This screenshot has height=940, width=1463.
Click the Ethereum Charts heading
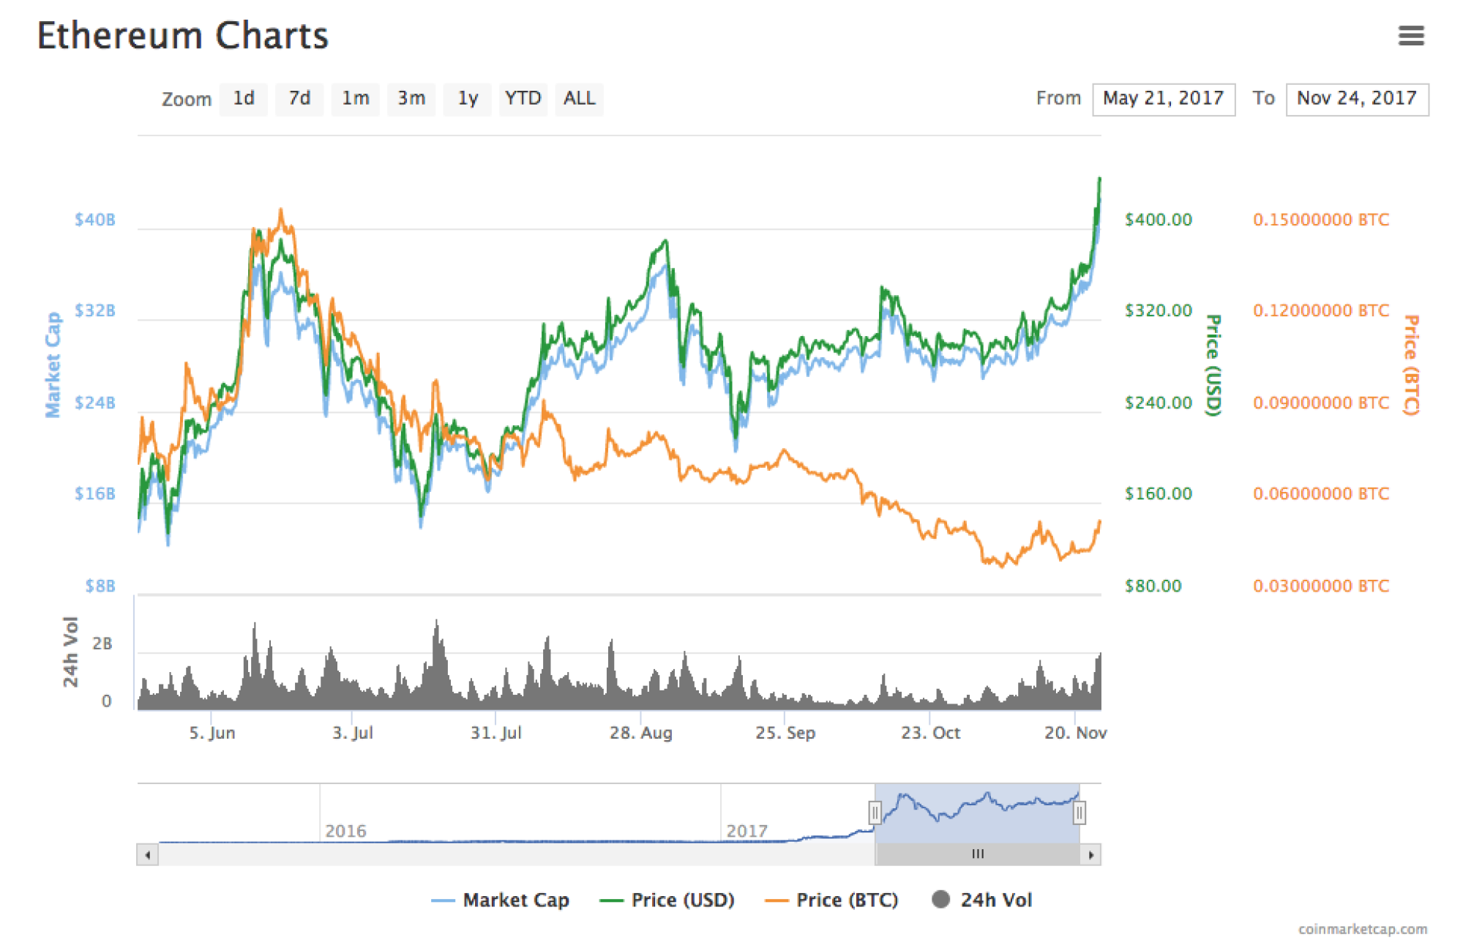point(183,36)
